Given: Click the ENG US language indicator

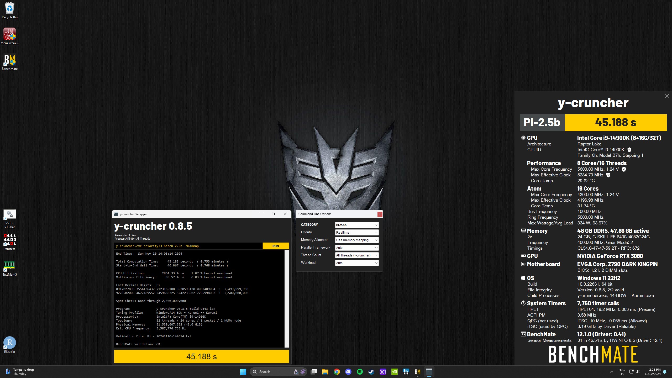Looking at the screenshot, I should (622, 372).
